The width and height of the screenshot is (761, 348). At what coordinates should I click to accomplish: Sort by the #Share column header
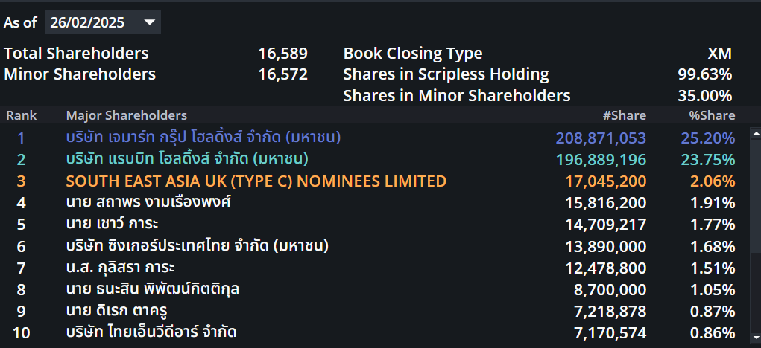point(624,115)
